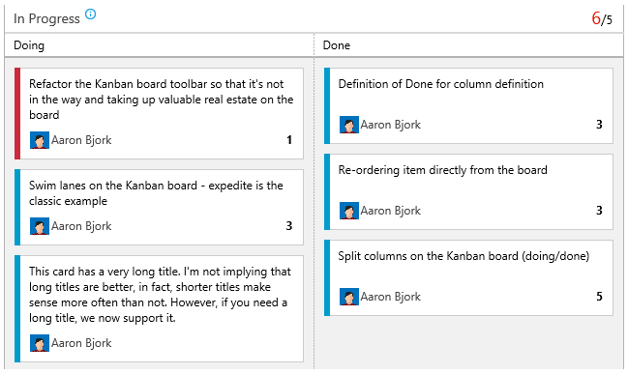Click avatar on Swim lanes card
628x374 pixels.
click(40, 226)
